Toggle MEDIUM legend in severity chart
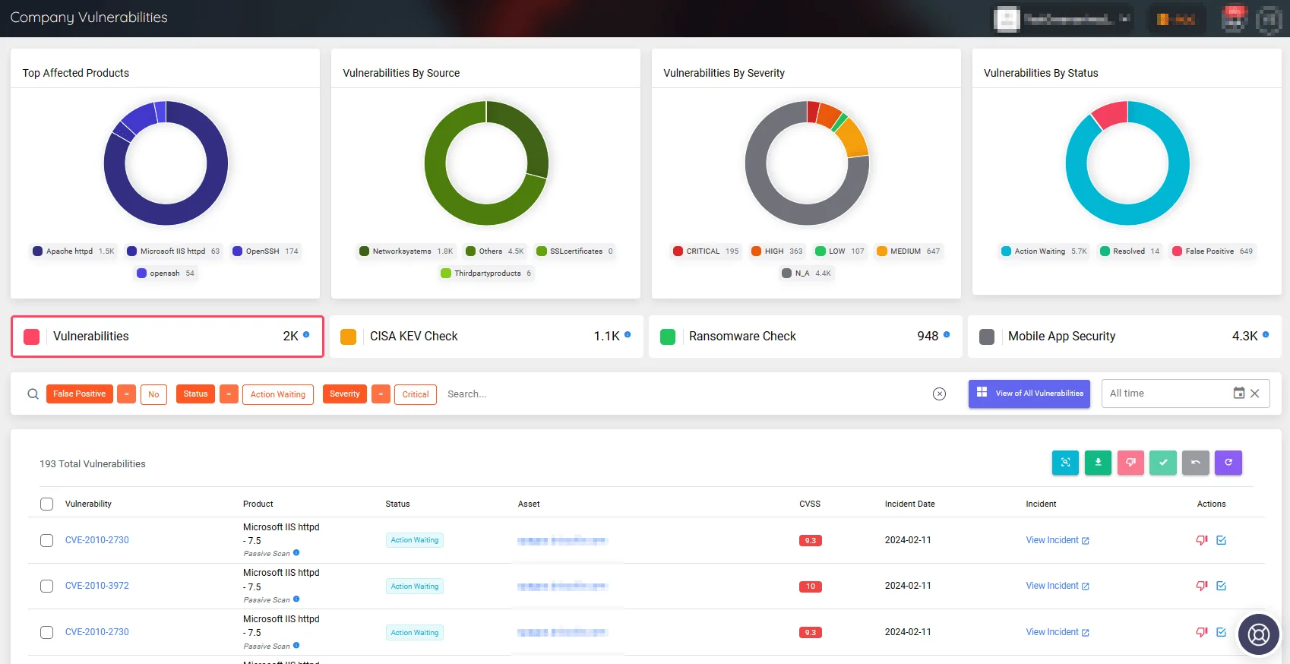The height and width of the screenshot is (664, 1290). click(908, 251)
